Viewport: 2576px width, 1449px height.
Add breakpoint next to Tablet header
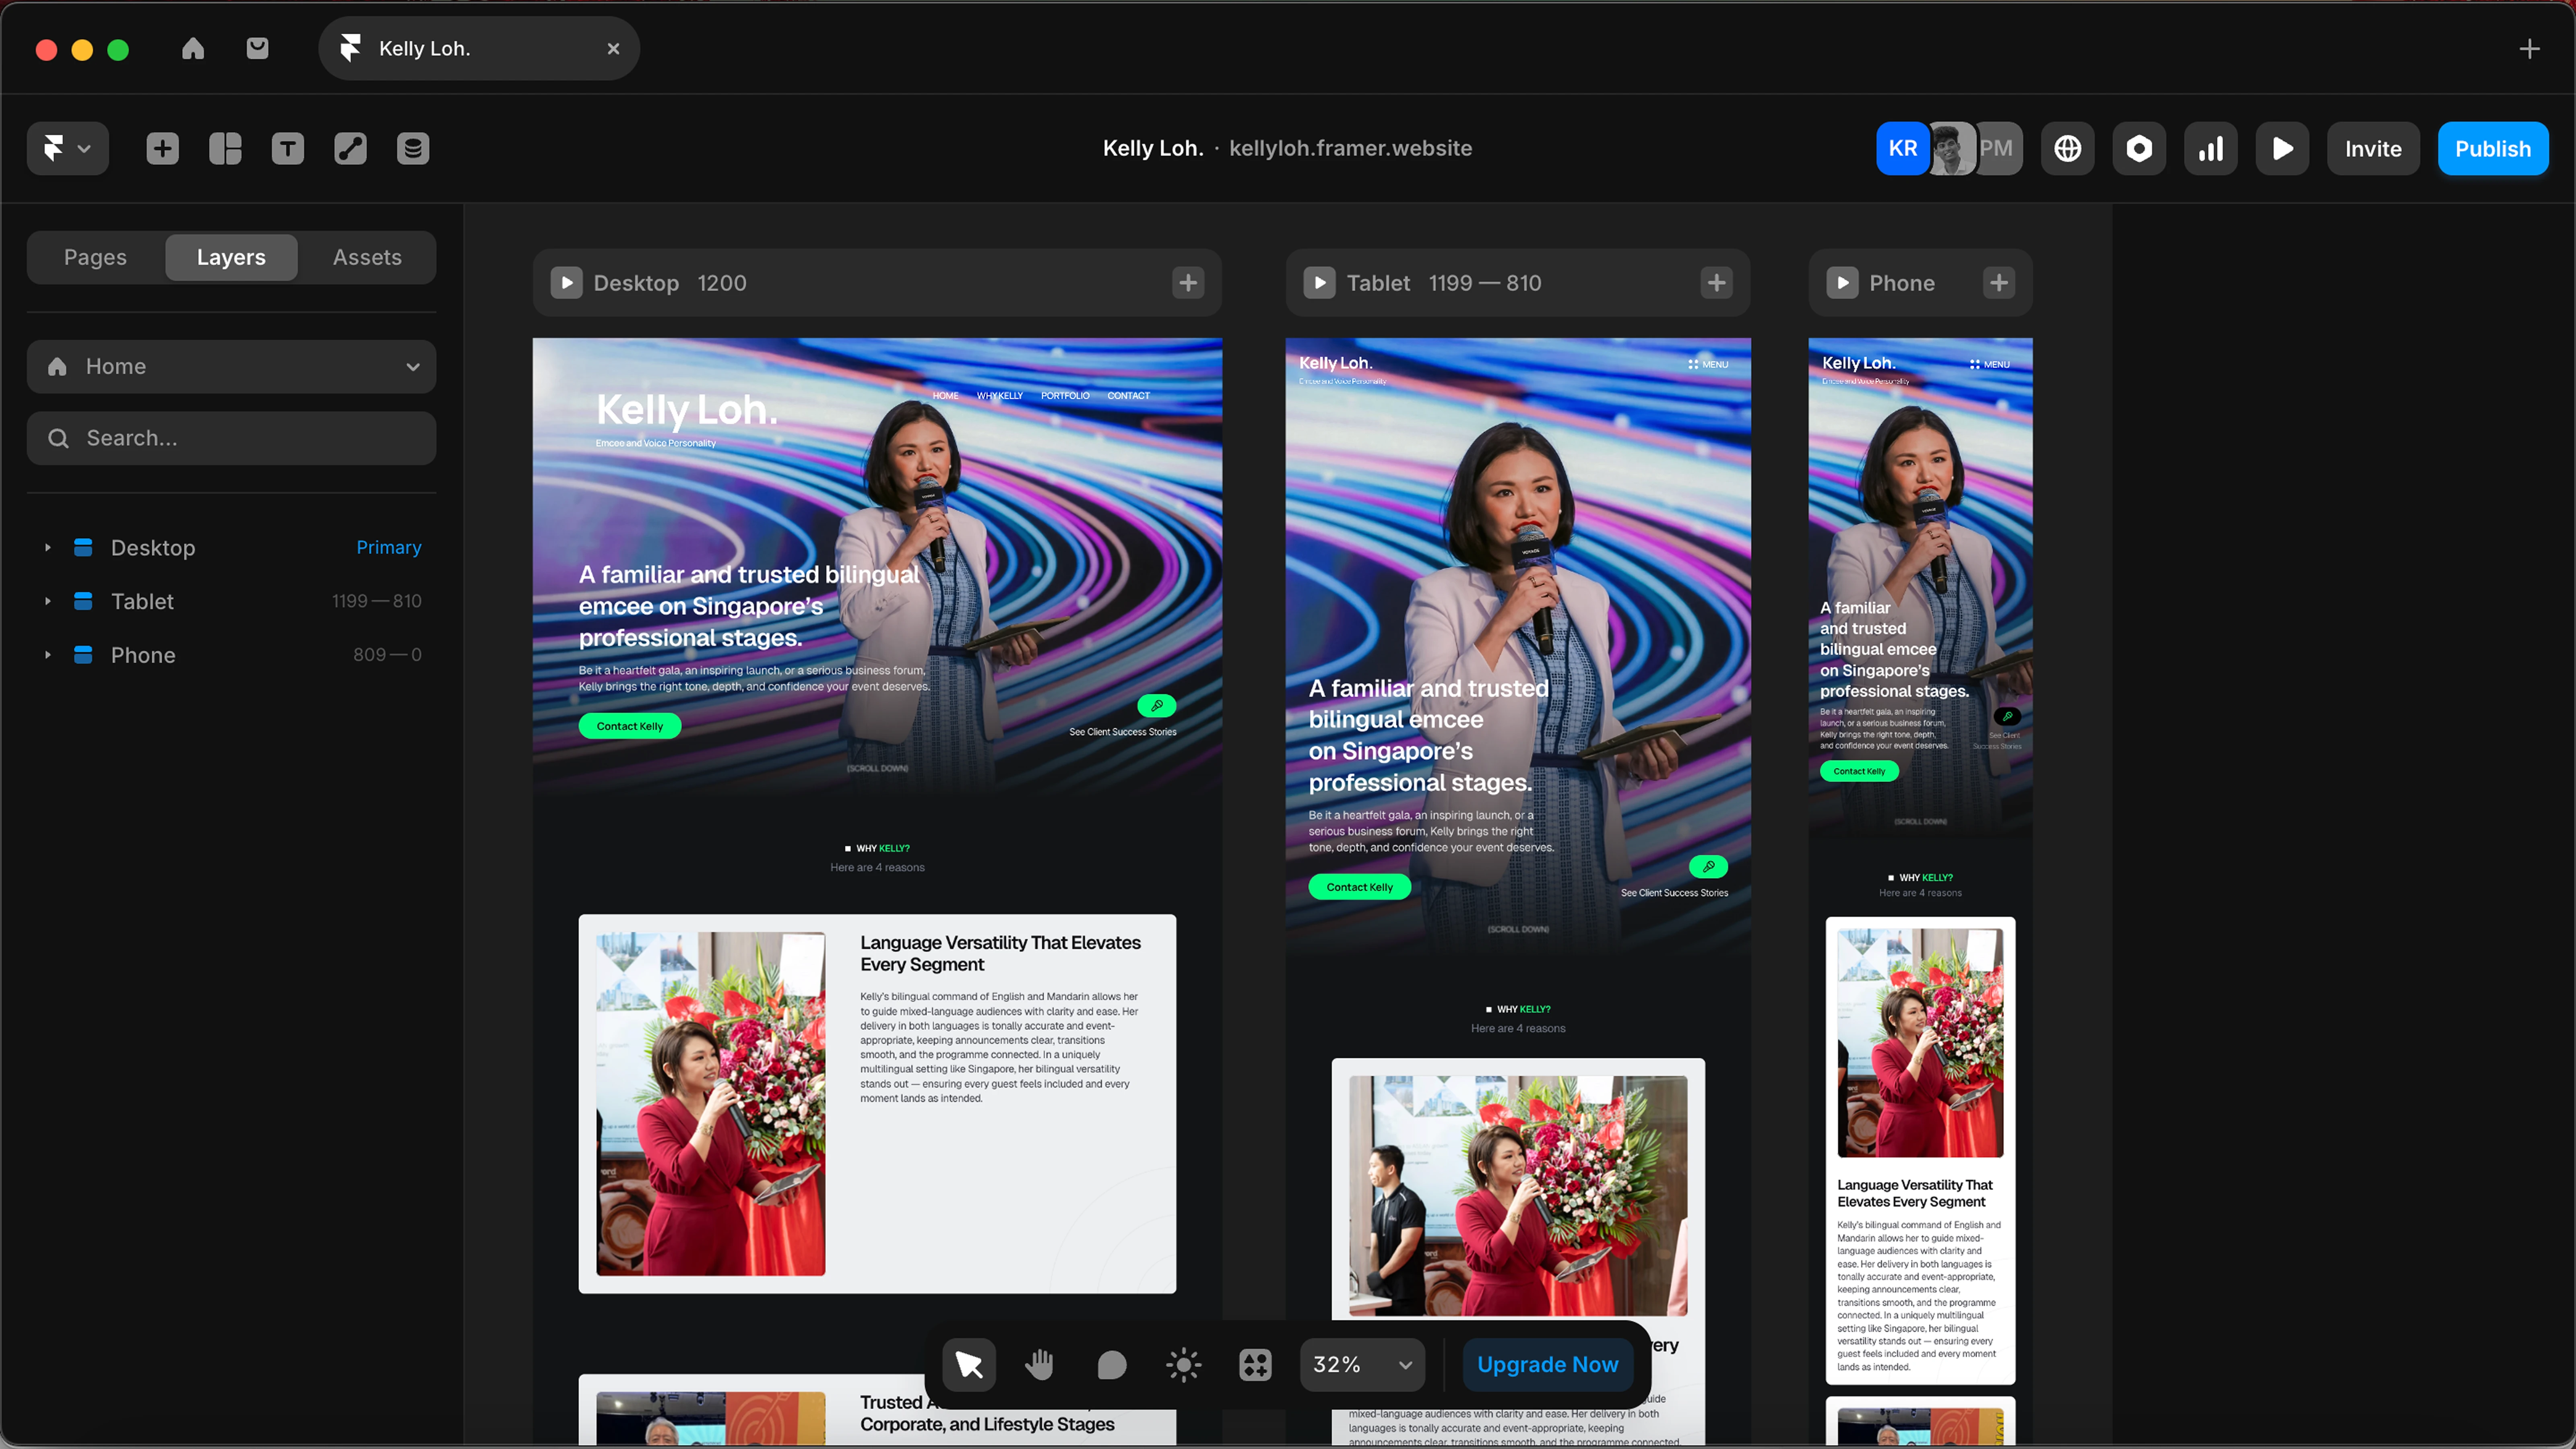tap(1716, 283)
